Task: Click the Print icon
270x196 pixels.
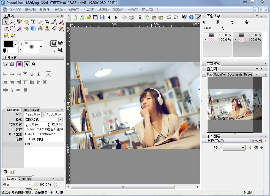Action: [x=131, y=17]
